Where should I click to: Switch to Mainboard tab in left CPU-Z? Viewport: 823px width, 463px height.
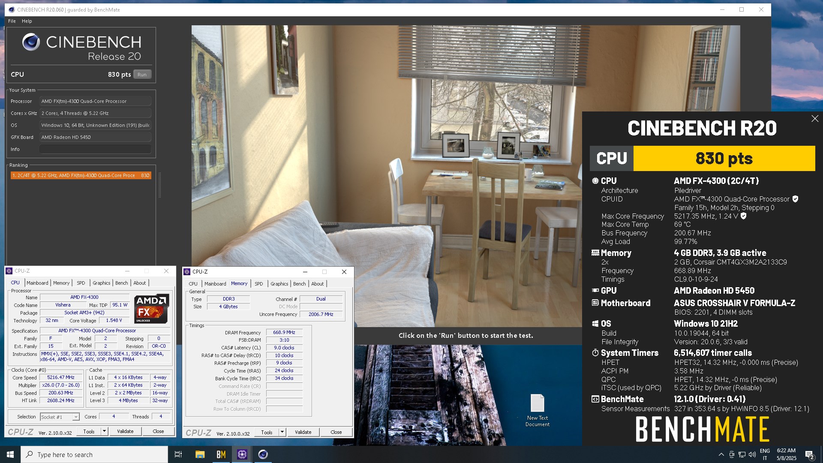pos(37,283)
